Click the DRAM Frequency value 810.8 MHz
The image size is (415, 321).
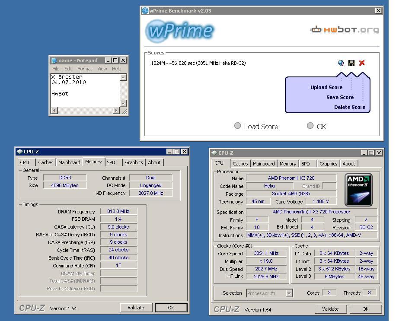[x=118, y=211]
